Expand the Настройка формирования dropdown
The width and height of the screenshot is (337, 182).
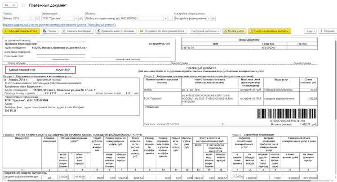[x=208, y=18]
